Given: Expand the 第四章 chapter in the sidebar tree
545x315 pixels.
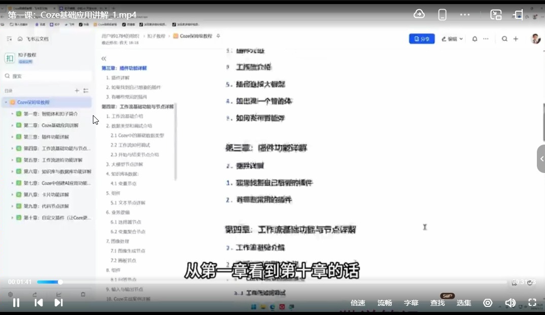Looking at the screenshot, I should click(x=12, y=147).
